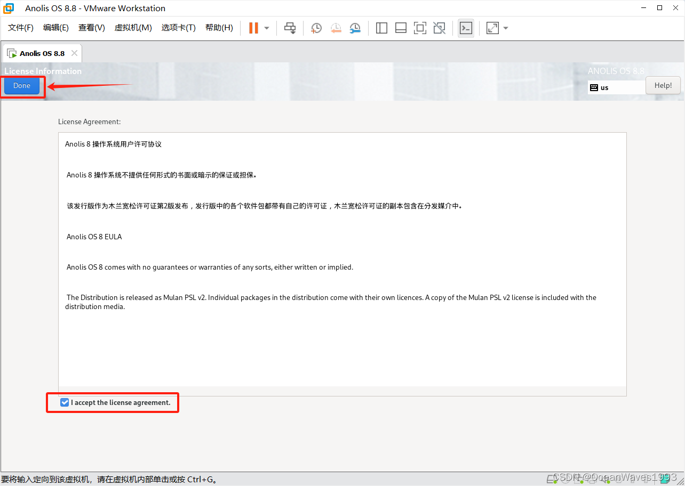Take a snapshot of the VM

click(316, 28)
